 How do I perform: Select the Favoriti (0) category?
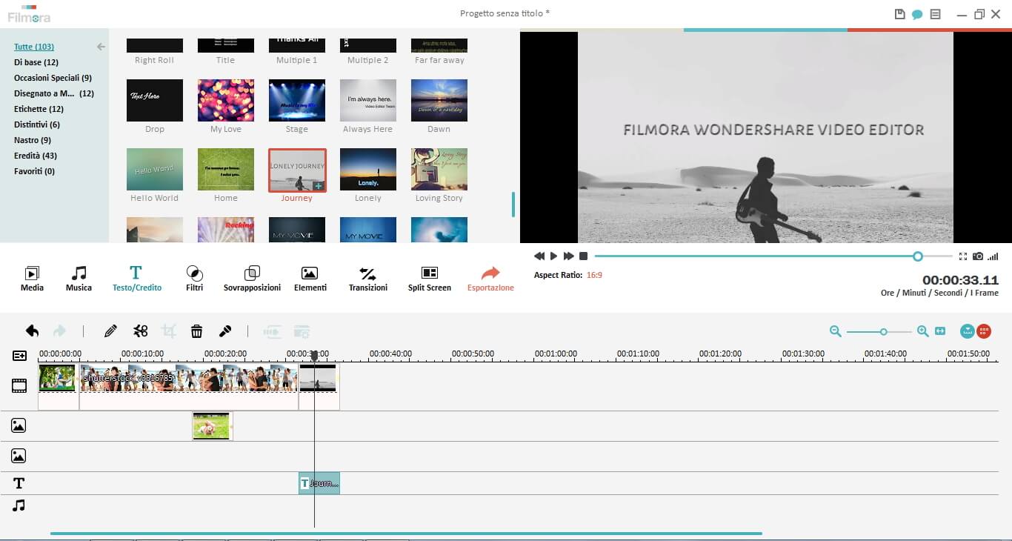pyautogui.click(x=34, y=171)
